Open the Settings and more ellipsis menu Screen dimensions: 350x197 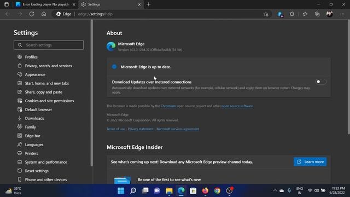[x=342, y=14]
